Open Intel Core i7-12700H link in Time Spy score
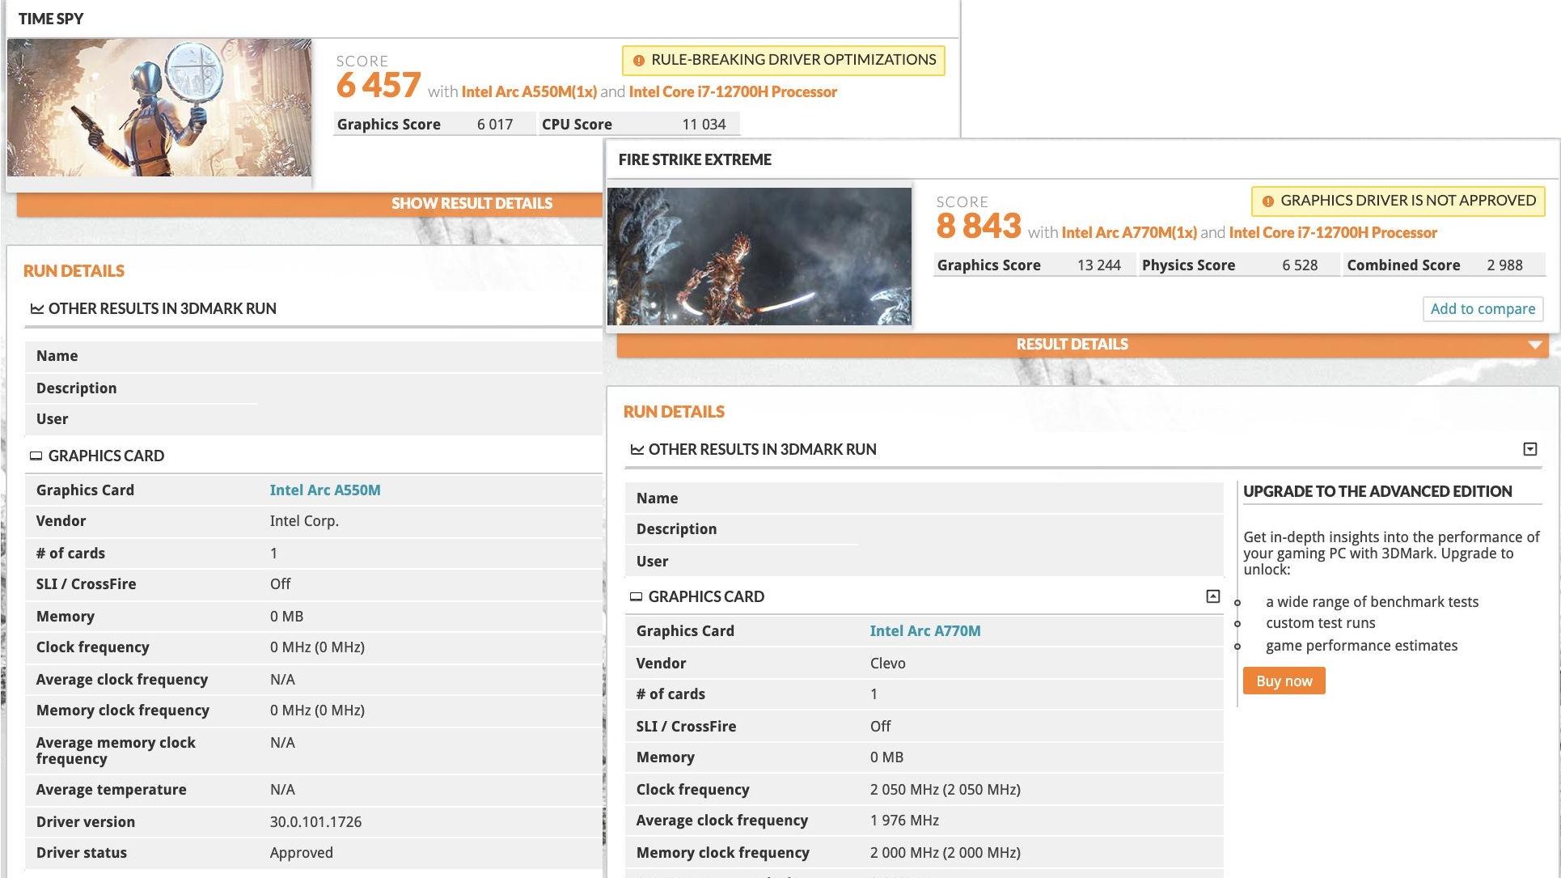Viewport: 1561px width, 878px height. coord(732,91)
